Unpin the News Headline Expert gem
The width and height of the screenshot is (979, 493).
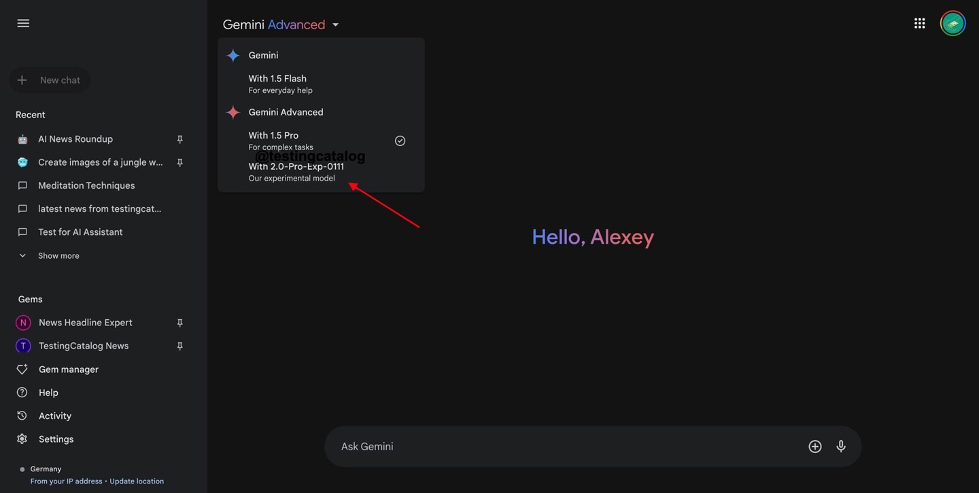tap(178, 321)
